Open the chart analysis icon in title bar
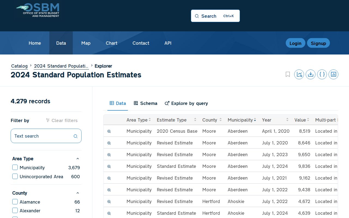This screenshot has height=218, width=349. [299, 74]
